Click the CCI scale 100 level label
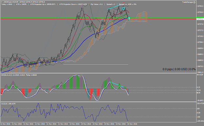Viewport: 204px width, 126px height. point(198,109)
